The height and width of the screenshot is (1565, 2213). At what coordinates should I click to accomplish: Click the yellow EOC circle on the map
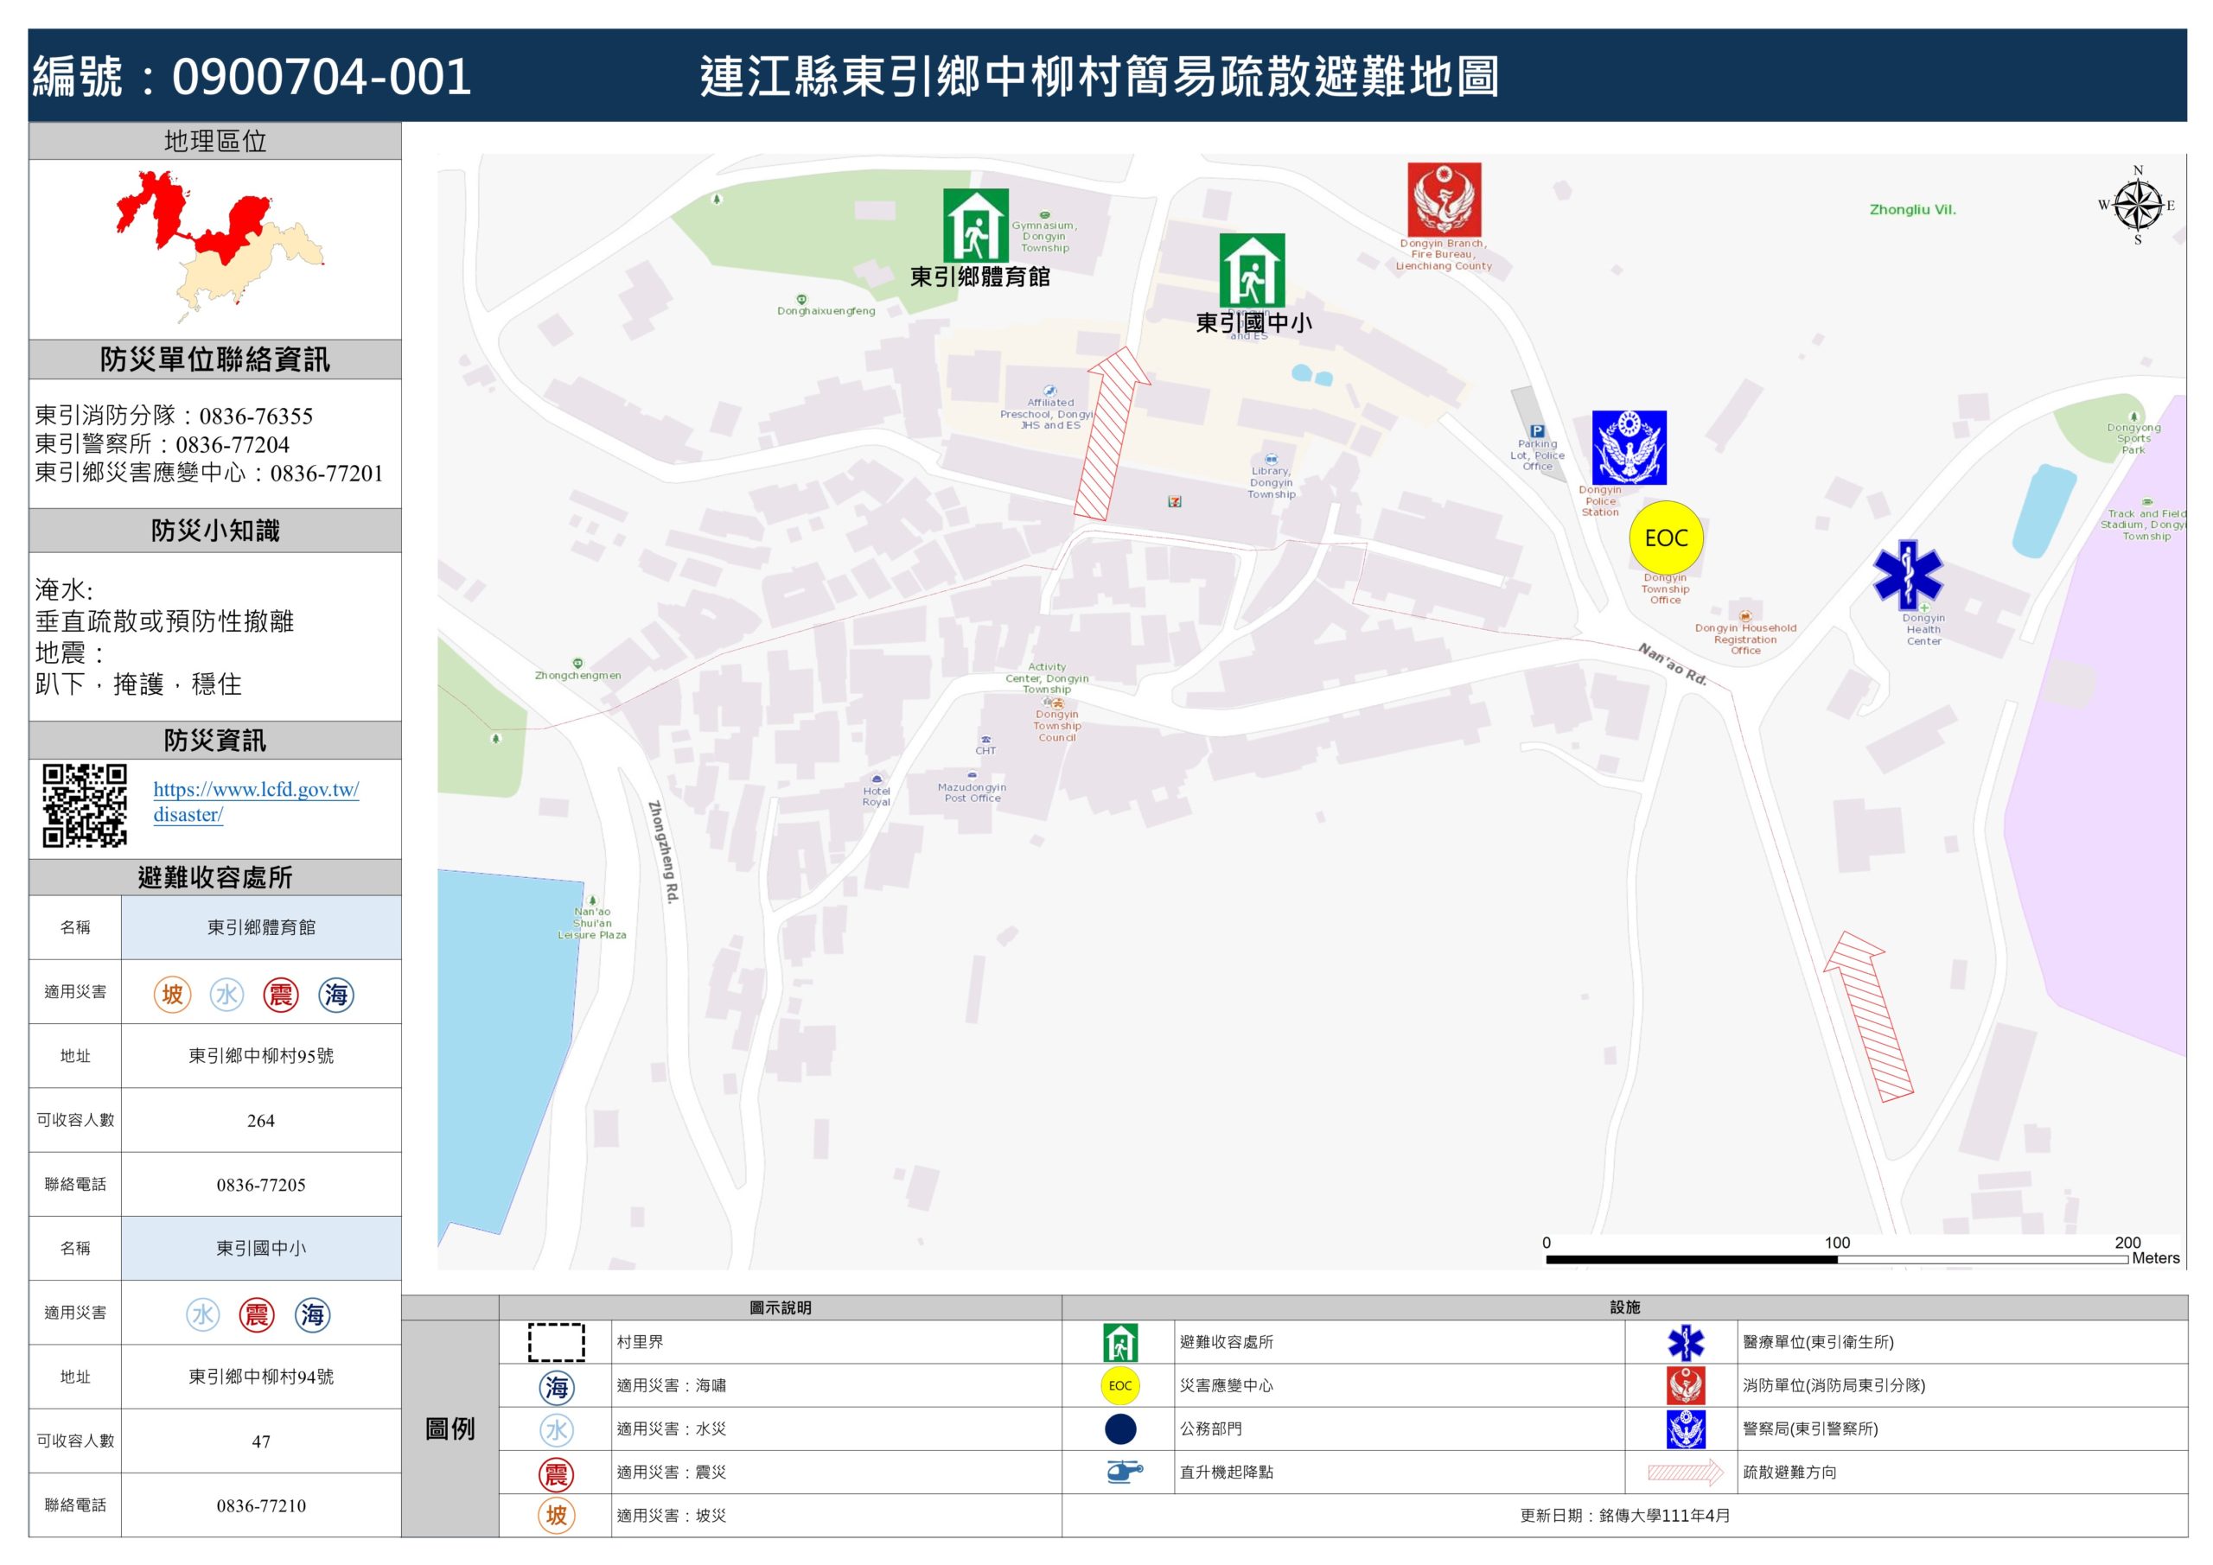pyautogui.click(x=1666, y=538)
